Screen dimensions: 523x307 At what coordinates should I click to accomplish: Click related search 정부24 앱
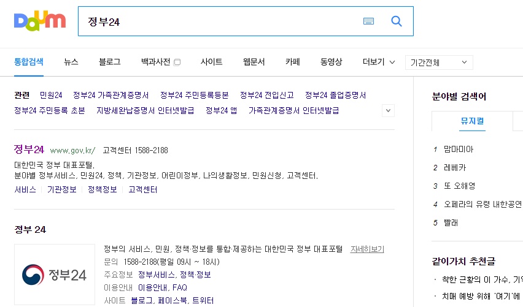(222, 110)
